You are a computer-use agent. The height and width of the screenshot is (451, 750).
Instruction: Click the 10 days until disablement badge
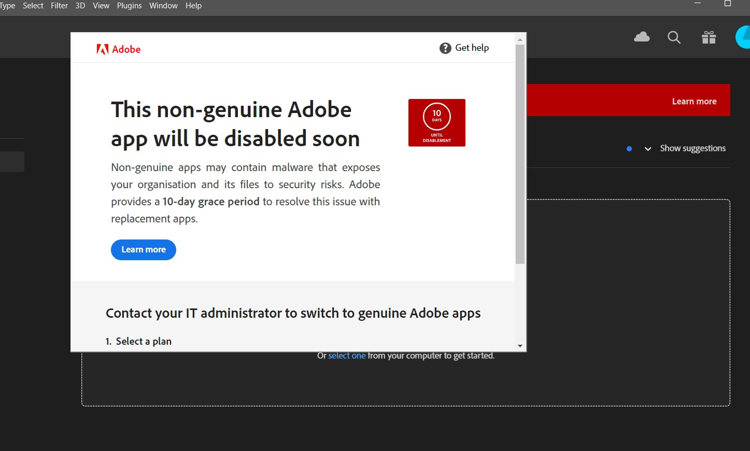click(x=437, y=123)
